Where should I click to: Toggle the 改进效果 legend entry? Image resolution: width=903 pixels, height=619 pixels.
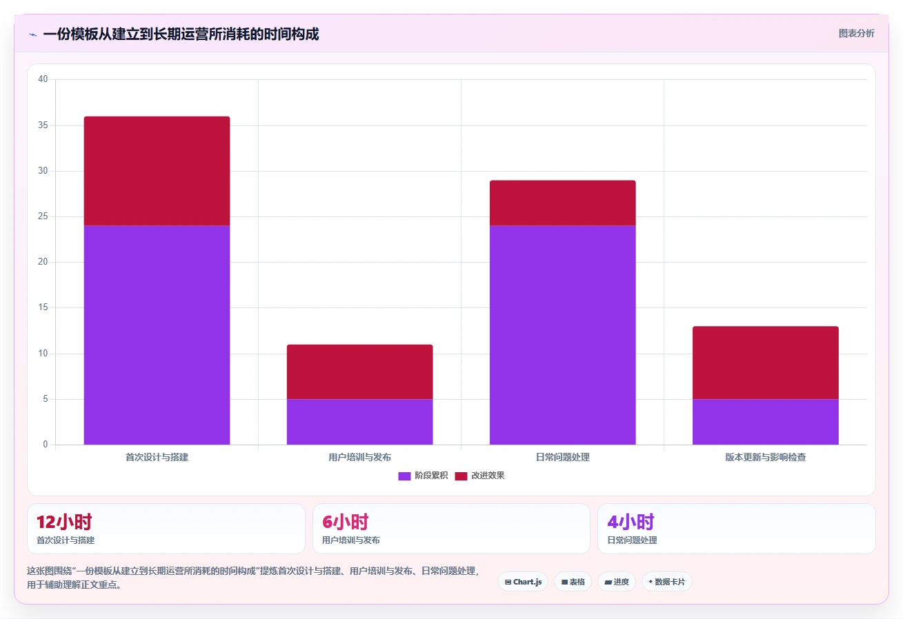pos(480,476)
